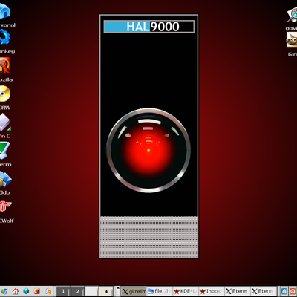Viewport: 297px width, 297px height.
Task: Activate the KDE-L taskbar entry
Action: pyautogui.click(x=186, y=291)
